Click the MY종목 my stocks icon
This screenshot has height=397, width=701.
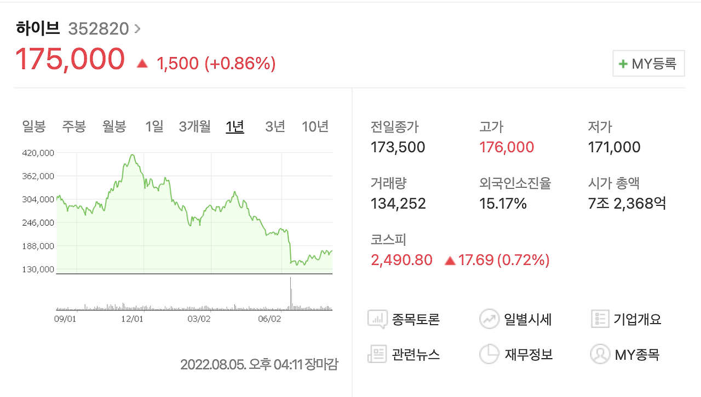pyautogui.click(x=601, y=354)
